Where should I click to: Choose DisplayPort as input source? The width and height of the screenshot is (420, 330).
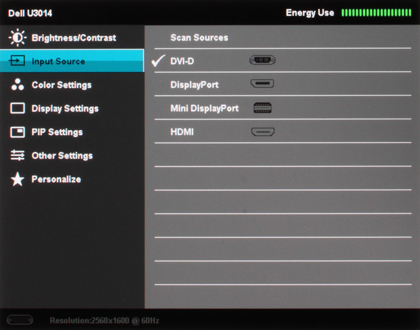[x=282, y=84]
